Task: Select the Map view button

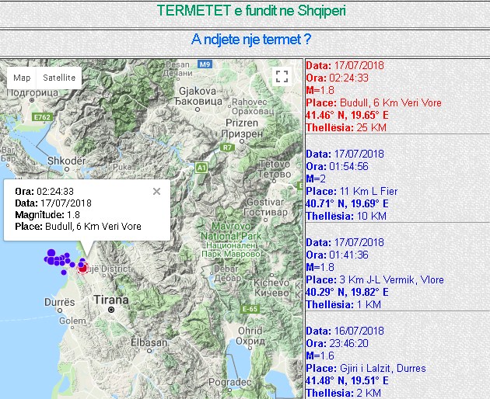Action: (22, 78)
